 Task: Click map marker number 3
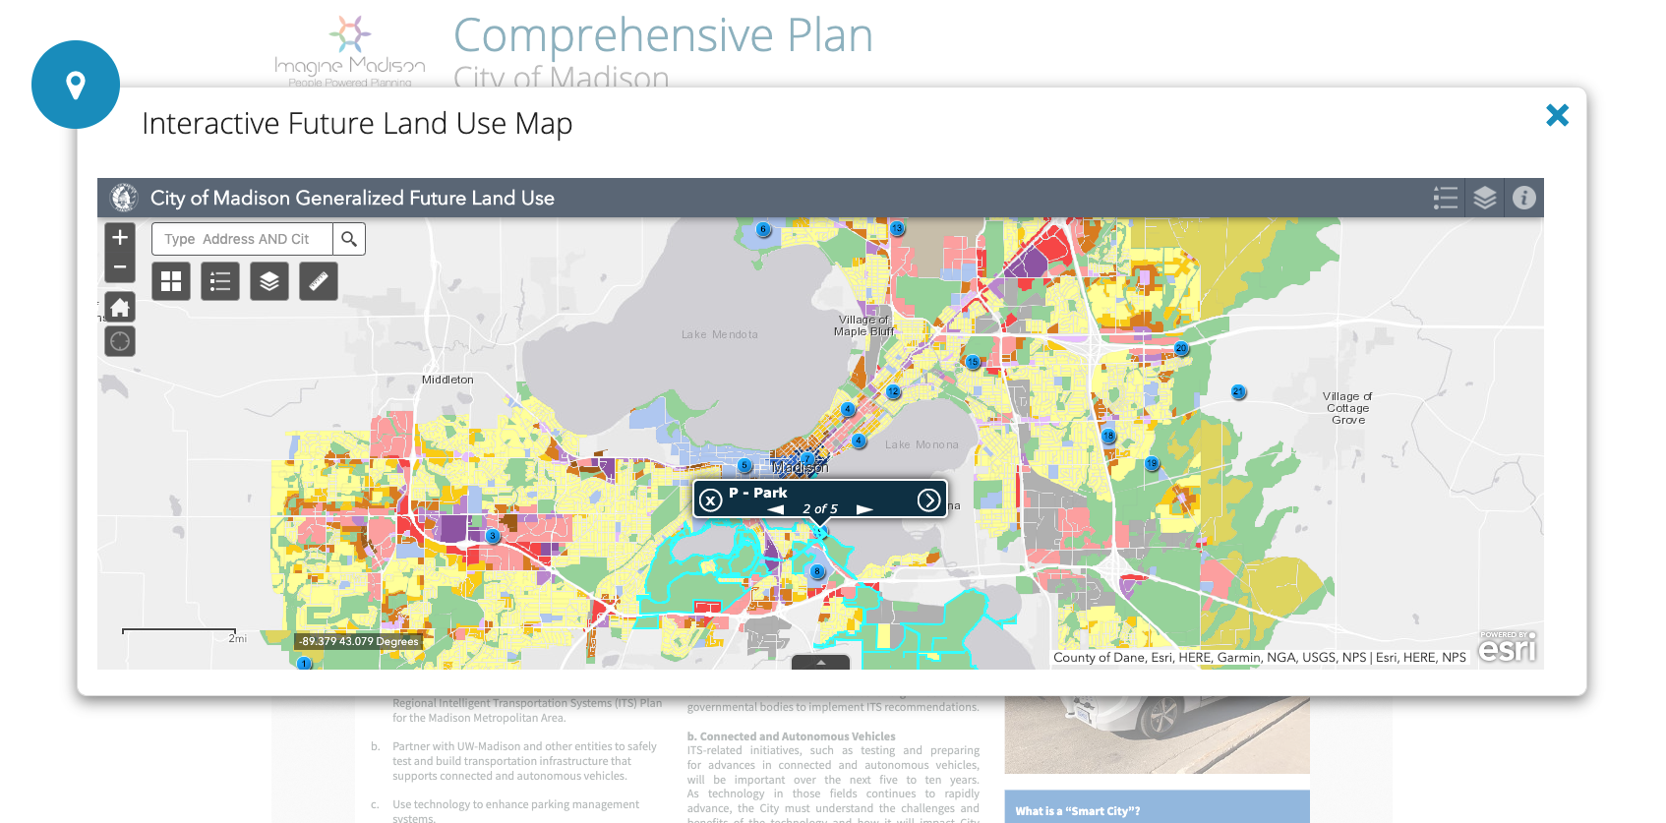[x=493, y=537]
